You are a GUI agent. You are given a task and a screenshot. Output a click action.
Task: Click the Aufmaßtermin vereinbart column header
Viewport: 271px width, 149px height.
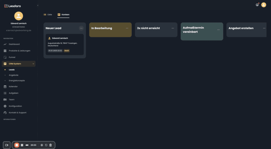(x=202, y=32)
